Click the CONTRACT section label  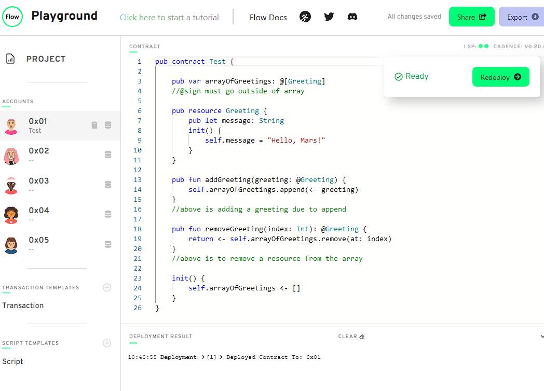click(145, 47)
